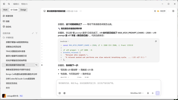Open task Bongo Cat和虚拟桌宠模拟器技术分析
Image resolution: width=178 pixels, height=100 pixels.
point(22,74)
